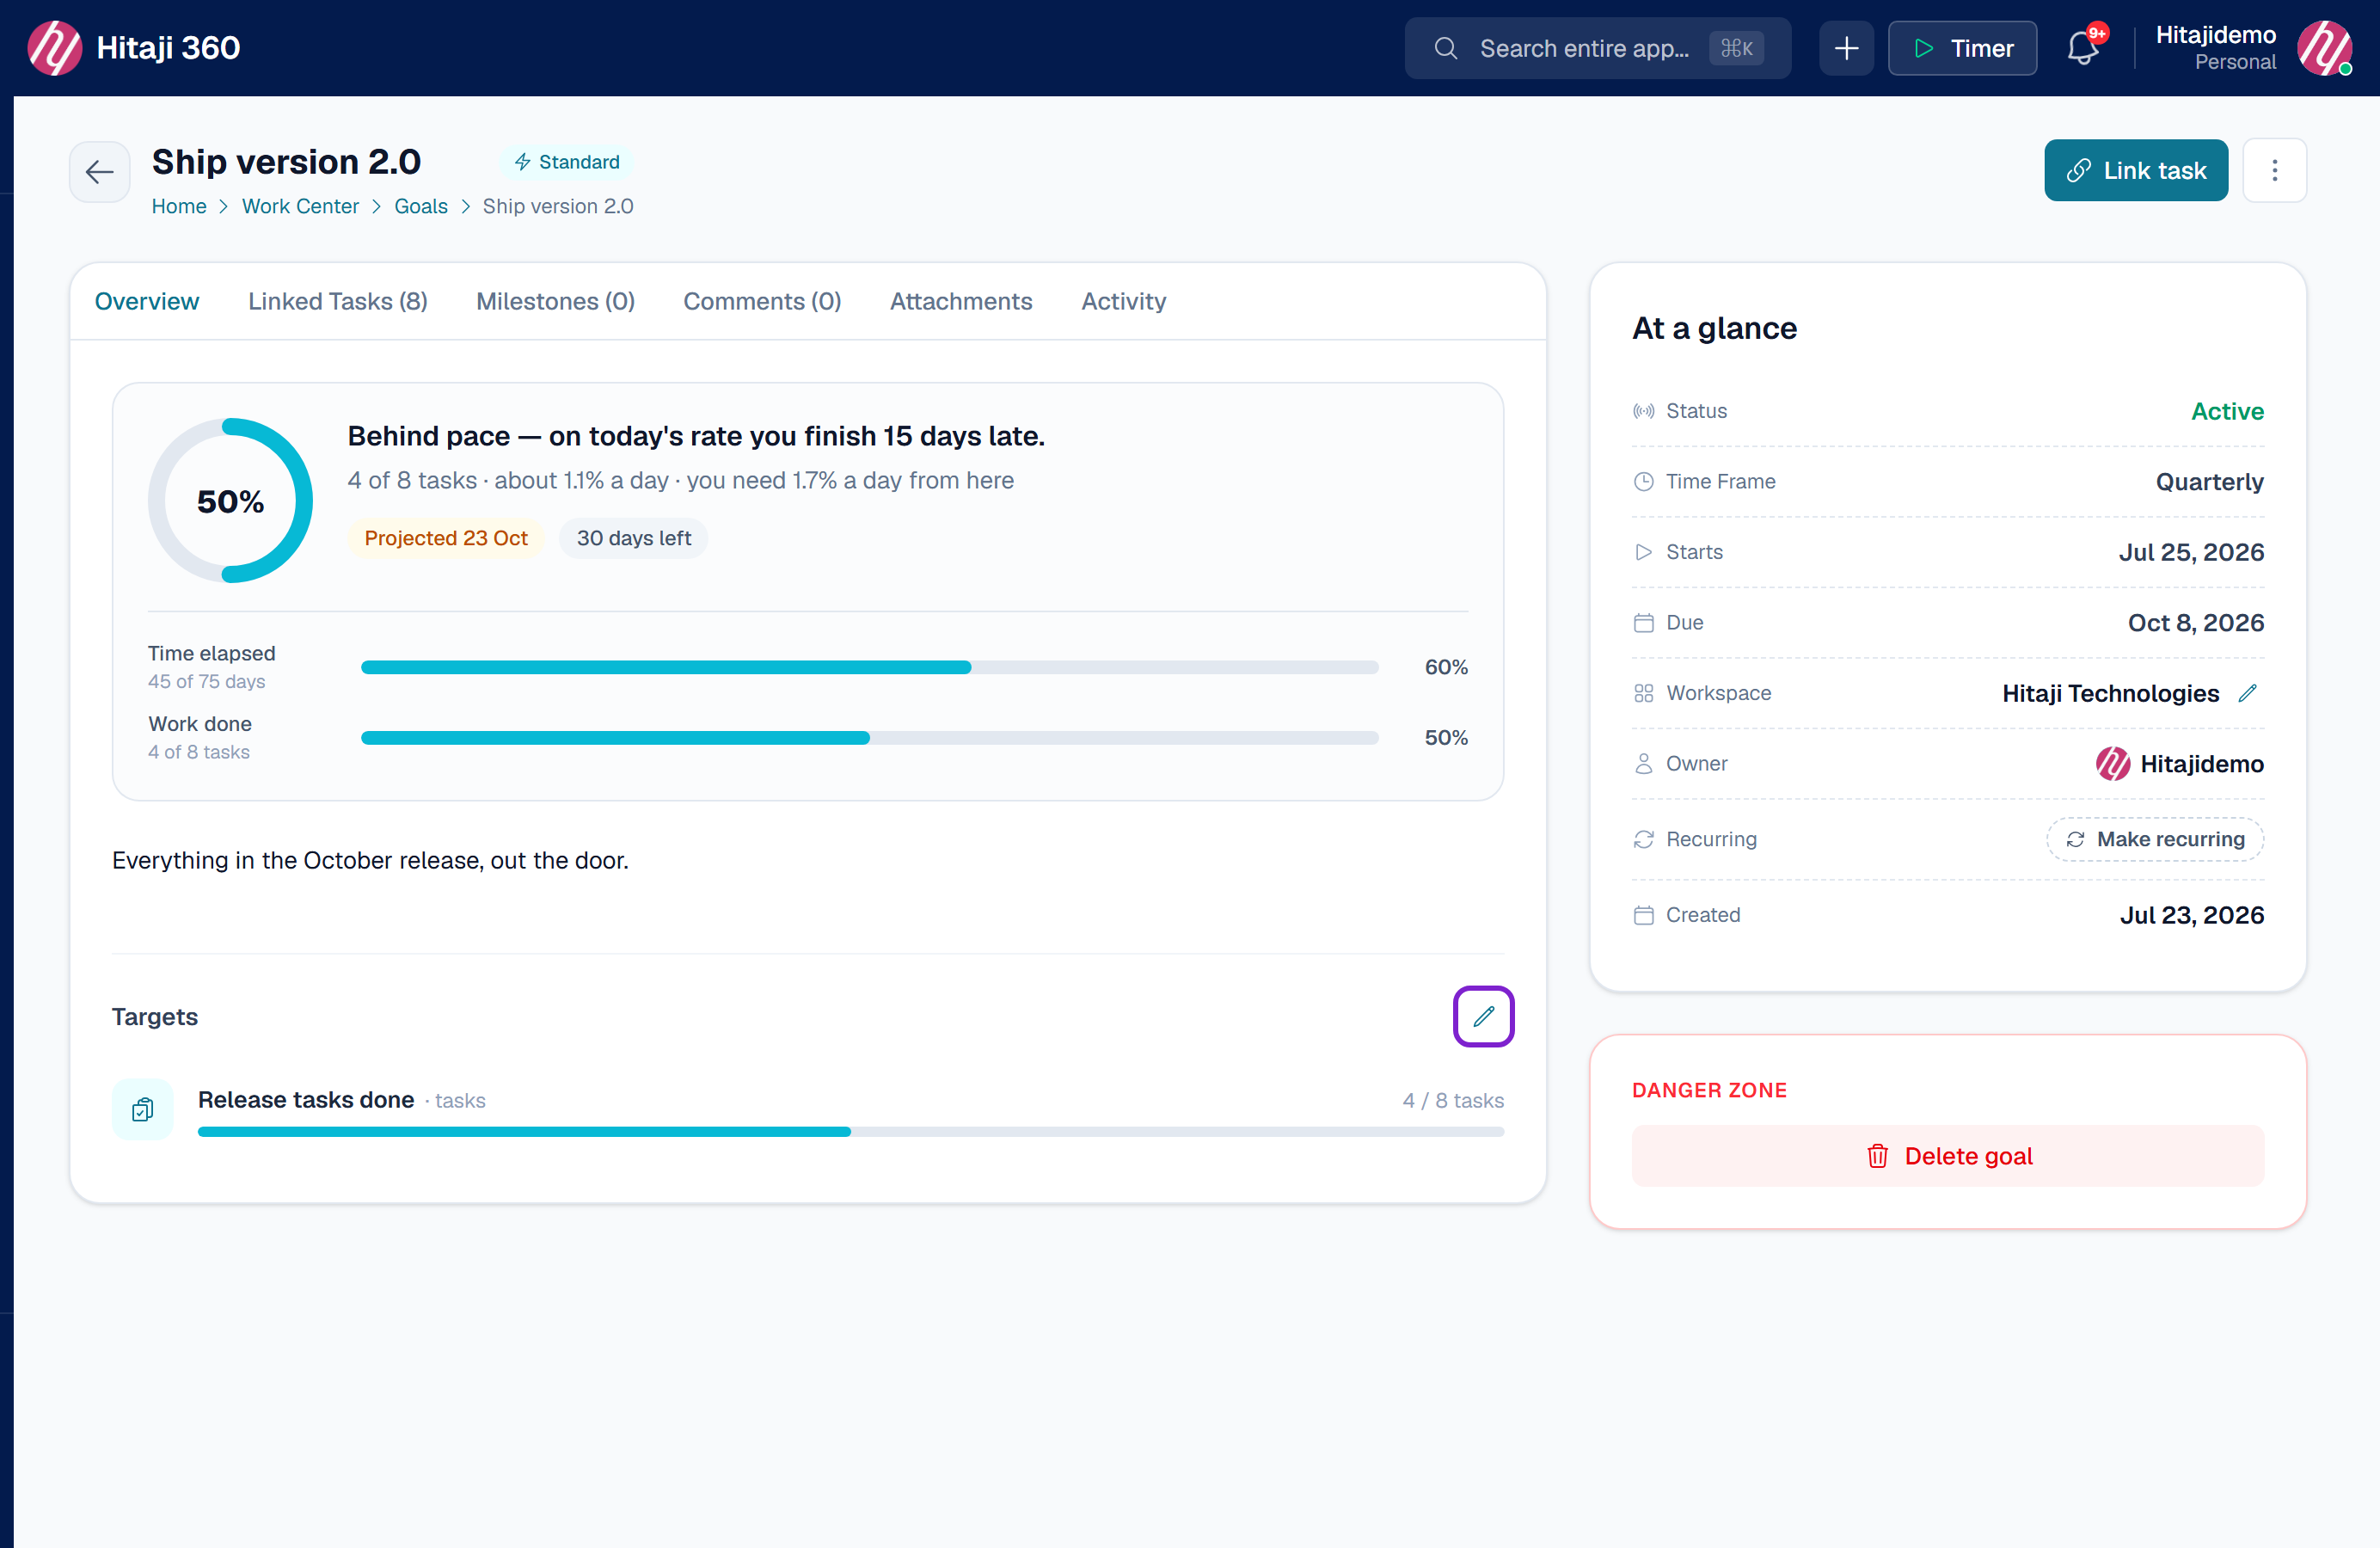Open the Milestones (0) tab
This screenshot has height=1548, width=2380.
(x=555, y=301)
